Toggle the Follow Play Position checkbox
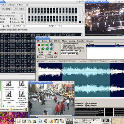The height and width of the screenshot is (124, 124). 61,44
